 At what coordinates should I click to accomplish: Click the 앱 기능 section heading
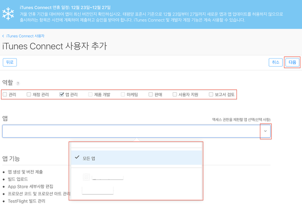coord(11,159)
